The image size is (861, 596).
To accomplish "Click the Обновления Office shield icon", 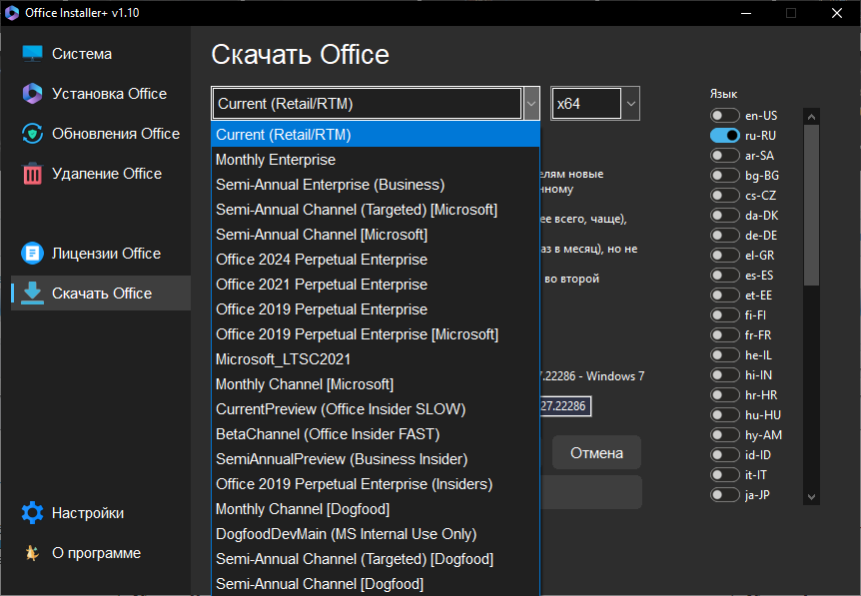I will pos(33,134).
